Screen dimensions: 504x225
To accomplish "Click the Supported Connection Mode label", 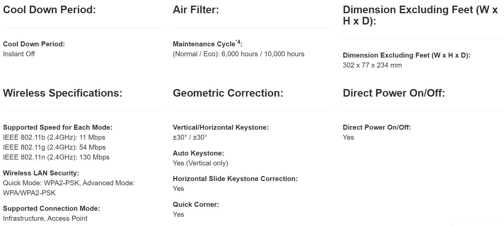I will [51, 208].
